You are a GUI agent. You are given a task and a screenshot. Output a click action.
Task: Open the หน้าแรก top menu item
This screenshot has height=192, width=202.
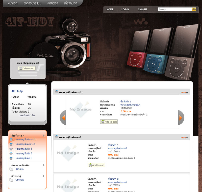[12, 3]
